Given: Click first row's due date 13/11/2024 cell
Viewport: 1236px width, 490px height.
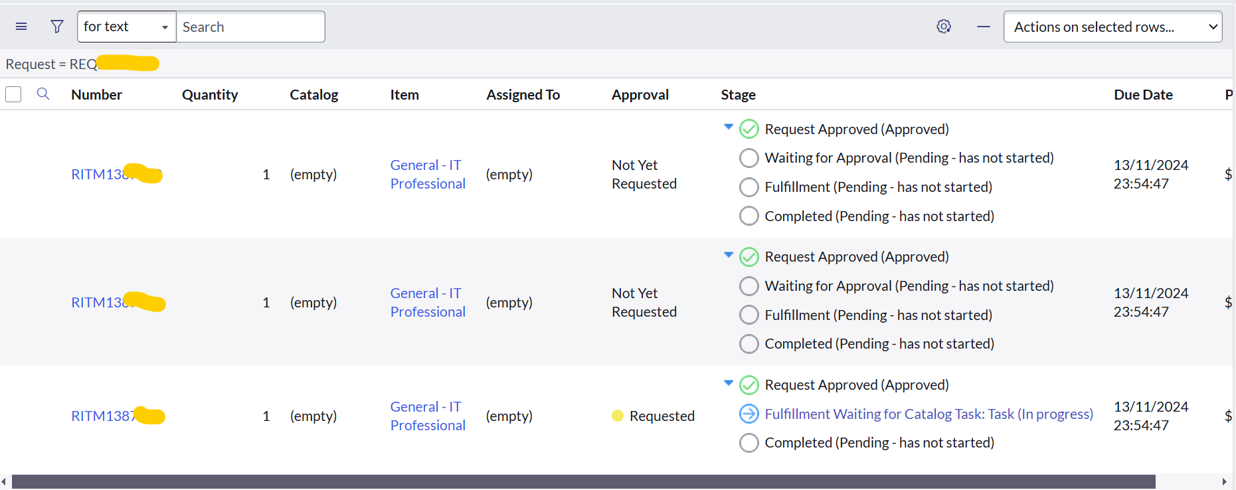Looking at the screenshot, I should 1151,174.
